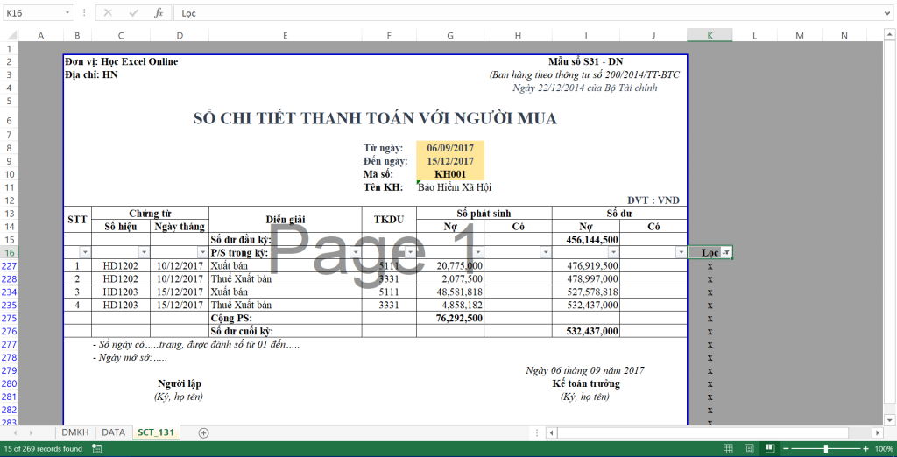Open the Diễn giải column filter dropdown
This screenshot has width=897, height=457.
pos(355,252)
